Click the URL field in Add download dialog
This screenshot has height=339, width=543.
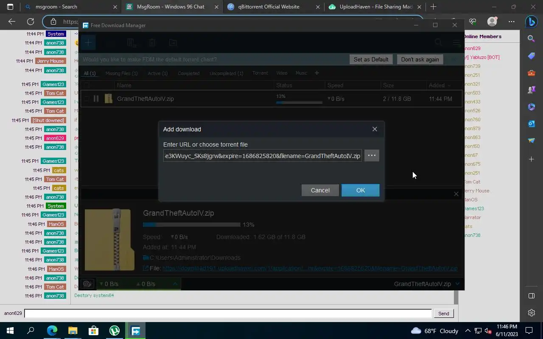263,156
